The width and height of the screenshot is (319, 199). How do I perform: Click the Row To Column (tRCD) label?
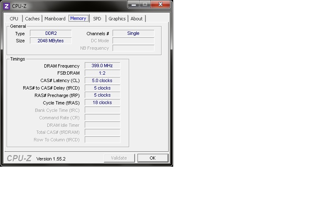[56, 140]
